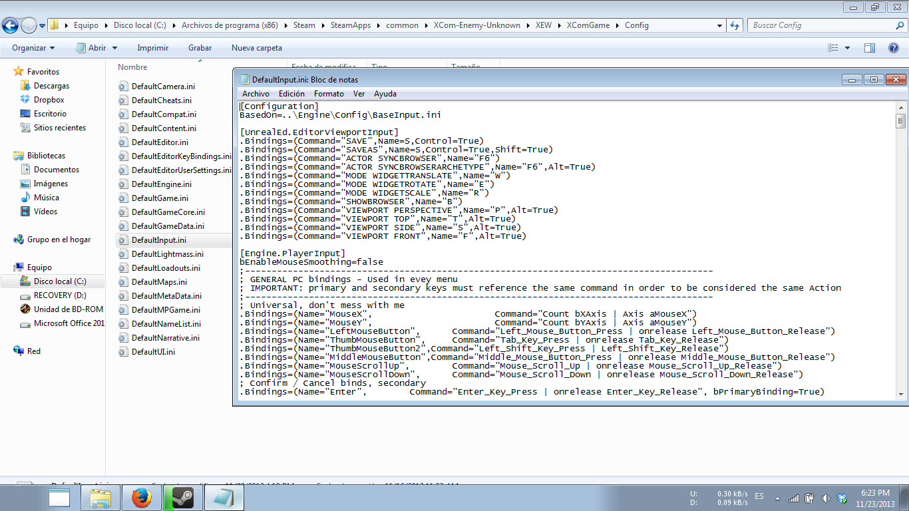909x511 pixels.
Task: Open Descargas in the Favoritos list
Action: pos(51,86)
